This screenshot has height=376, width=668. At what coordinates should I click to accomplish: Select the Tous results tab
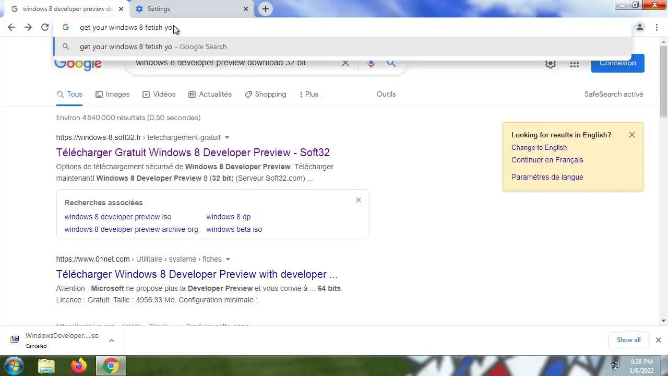69,94
